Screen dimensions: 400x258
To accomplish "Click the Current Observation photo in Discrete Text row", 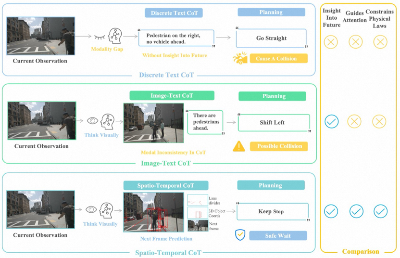I will click(41, 36).
